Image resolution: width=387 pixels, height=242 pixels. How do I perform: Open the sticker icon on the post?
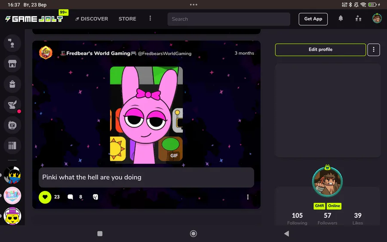[x=95, y=197]
